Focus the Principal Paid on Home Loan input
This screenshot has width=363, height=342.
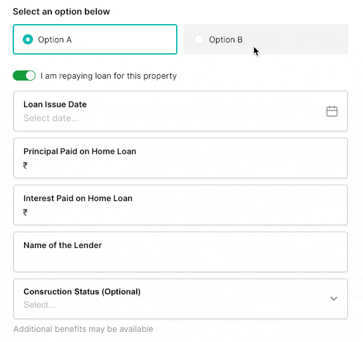tap(181, 158)
